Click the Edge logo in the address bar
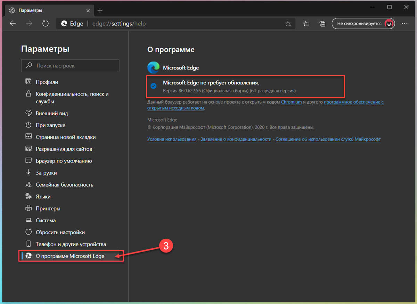 [x=64, y=24]
